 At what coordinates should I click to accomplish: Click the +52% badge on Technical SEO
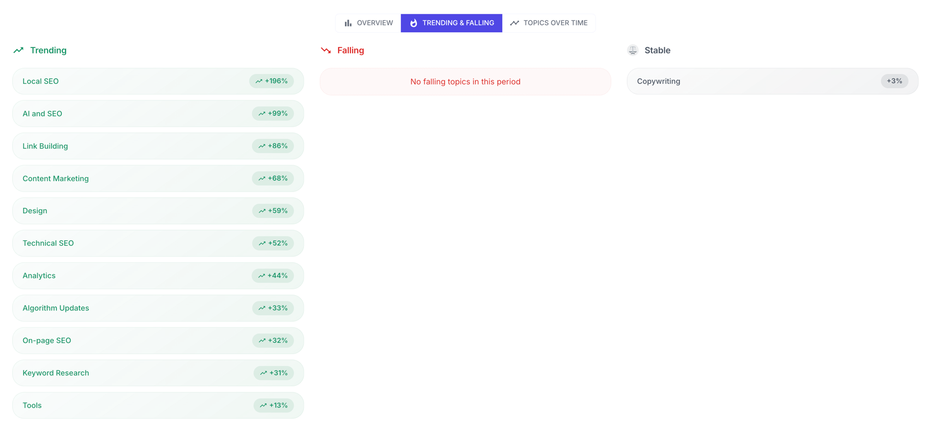tap(273, 243)
